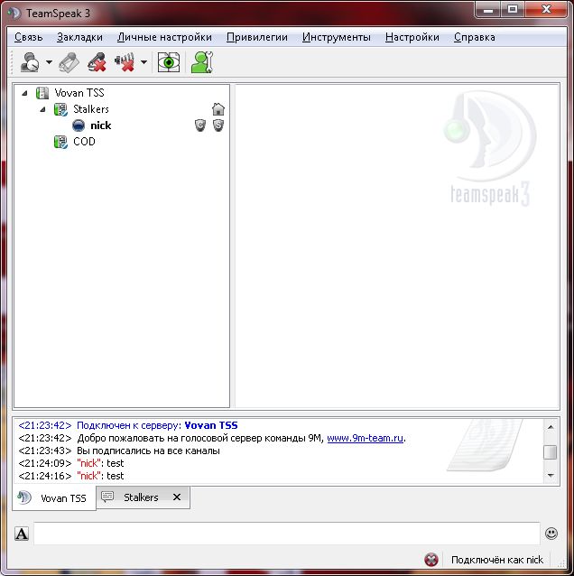The height and width of the screenshot is (576, 574).
Task: Open the connect to server toolbar icon
Action: [30, 62]
